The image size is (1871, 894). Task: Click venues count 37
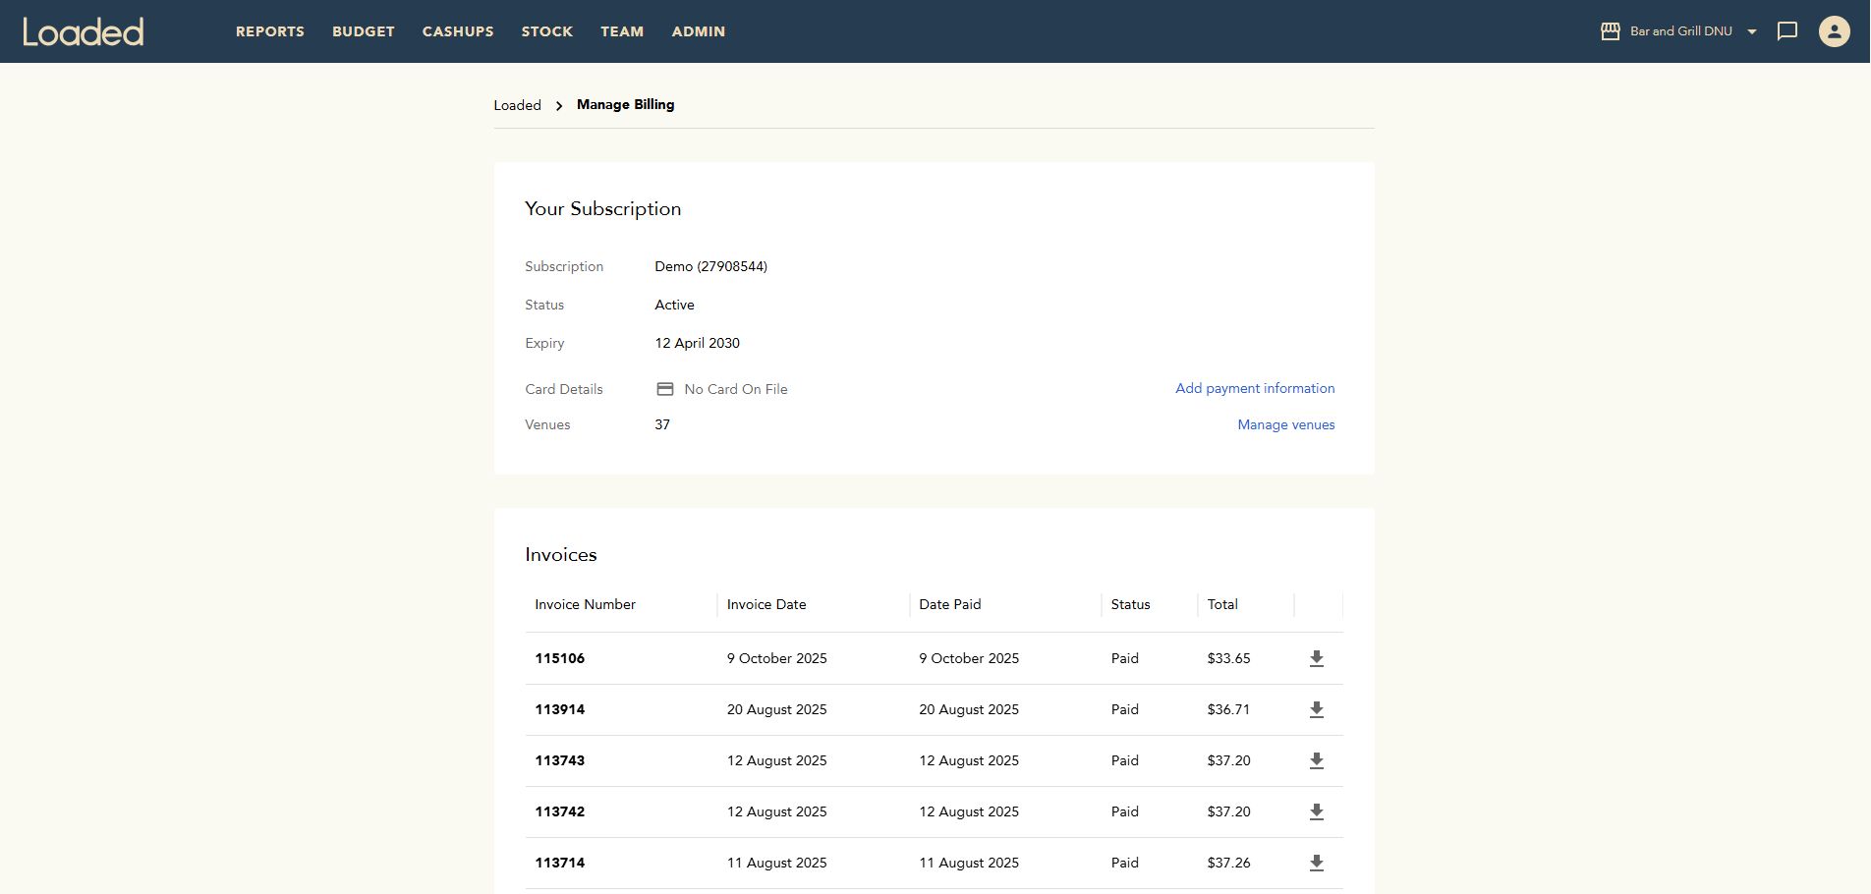(662, 424)
